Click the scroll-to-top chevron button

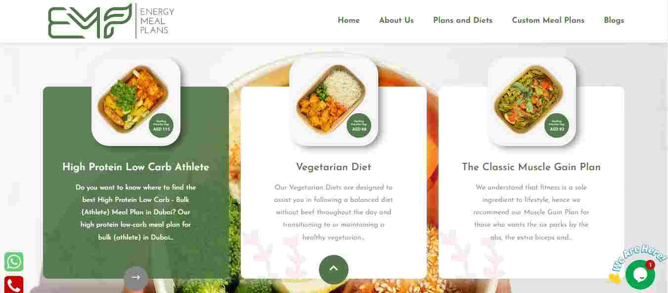[334, 270]
